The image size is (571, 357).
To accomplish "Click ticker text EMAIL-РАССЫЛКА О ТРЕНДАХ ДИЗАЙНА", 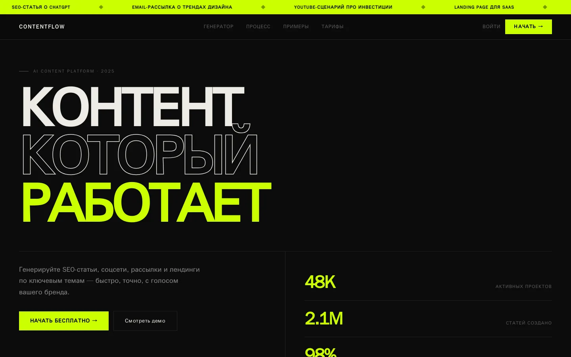I will pos(182,7).
